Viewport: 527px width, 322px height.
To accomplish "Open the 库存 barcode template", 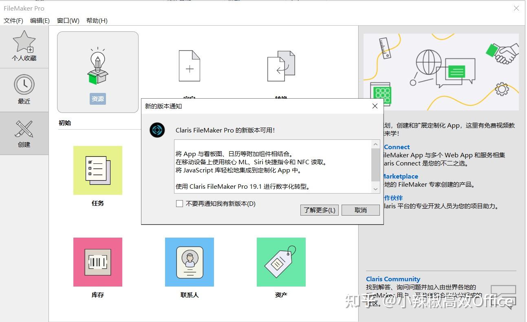I will (97, 262).
